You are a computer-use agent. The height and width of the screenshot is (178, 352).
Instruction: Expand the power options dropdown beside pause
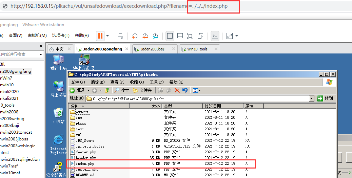click(x=107, y=36)
